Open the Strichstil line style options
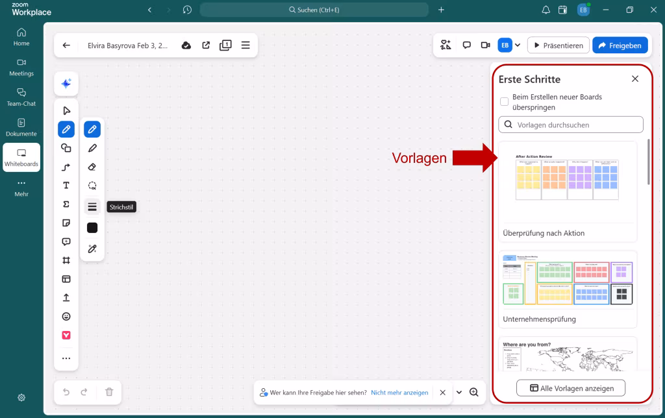The image size is (665, 418). pos(92,206)
